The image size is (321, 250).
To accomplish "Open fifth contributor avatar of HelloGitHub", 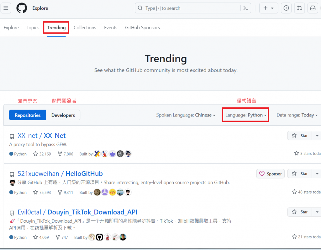I will tap(128, 192).
